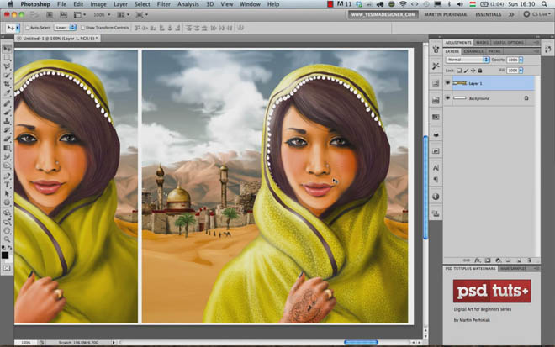Select the Zoom tool in the toolbox
Image resolution: width=555 pixels, height=347 pixels.
pyautogui.click(x=7, y=239)
